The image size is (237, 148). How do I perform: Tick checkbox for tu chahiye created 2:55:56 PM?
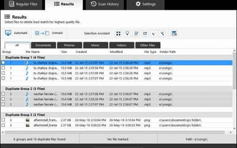pyautogui.click(x=3, y=68)
